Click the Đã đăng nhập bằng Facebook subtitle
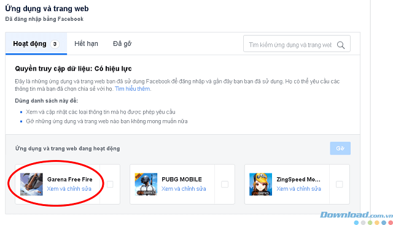This screenshot has height=225, width=393. tap(44, 19)
